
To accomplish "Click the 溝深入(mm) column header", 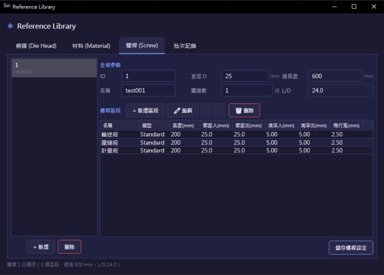I will point(281,125).
